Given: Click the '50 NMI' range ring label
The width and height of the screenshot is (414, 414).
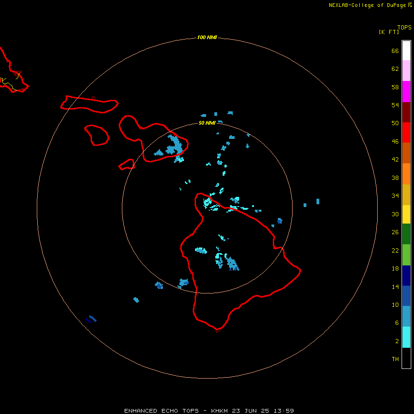Looking at the screenshot, I should click(x=207, y=123).
